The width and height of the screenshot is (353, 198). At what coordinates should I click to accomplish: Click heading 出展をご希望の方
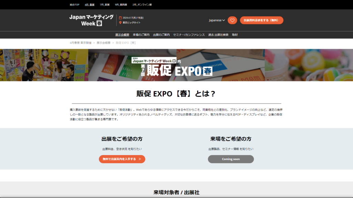tap(122, 139)
